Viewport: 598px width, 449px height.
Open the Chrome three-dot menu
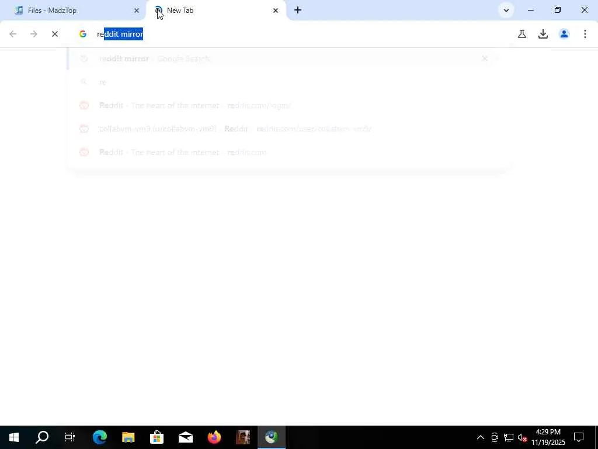click(x=585, y=34)
